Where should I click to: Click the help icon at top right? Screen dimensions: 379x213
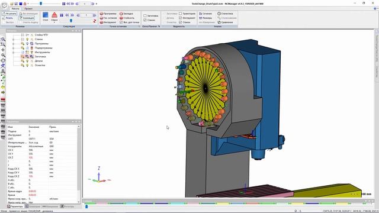click(x=375, y=8)
